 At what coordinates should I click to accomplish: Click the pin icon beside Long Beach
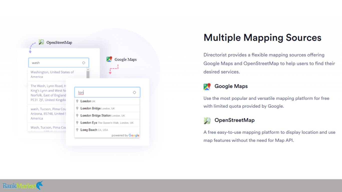tap(77, 130)
